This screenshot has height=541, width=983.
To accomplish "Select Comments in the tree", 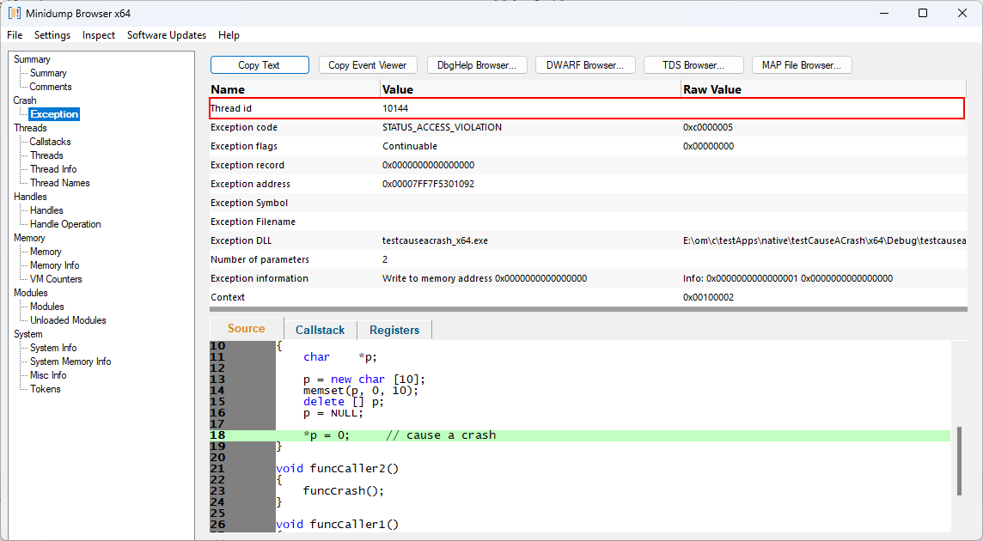I will tap(51, 87).
